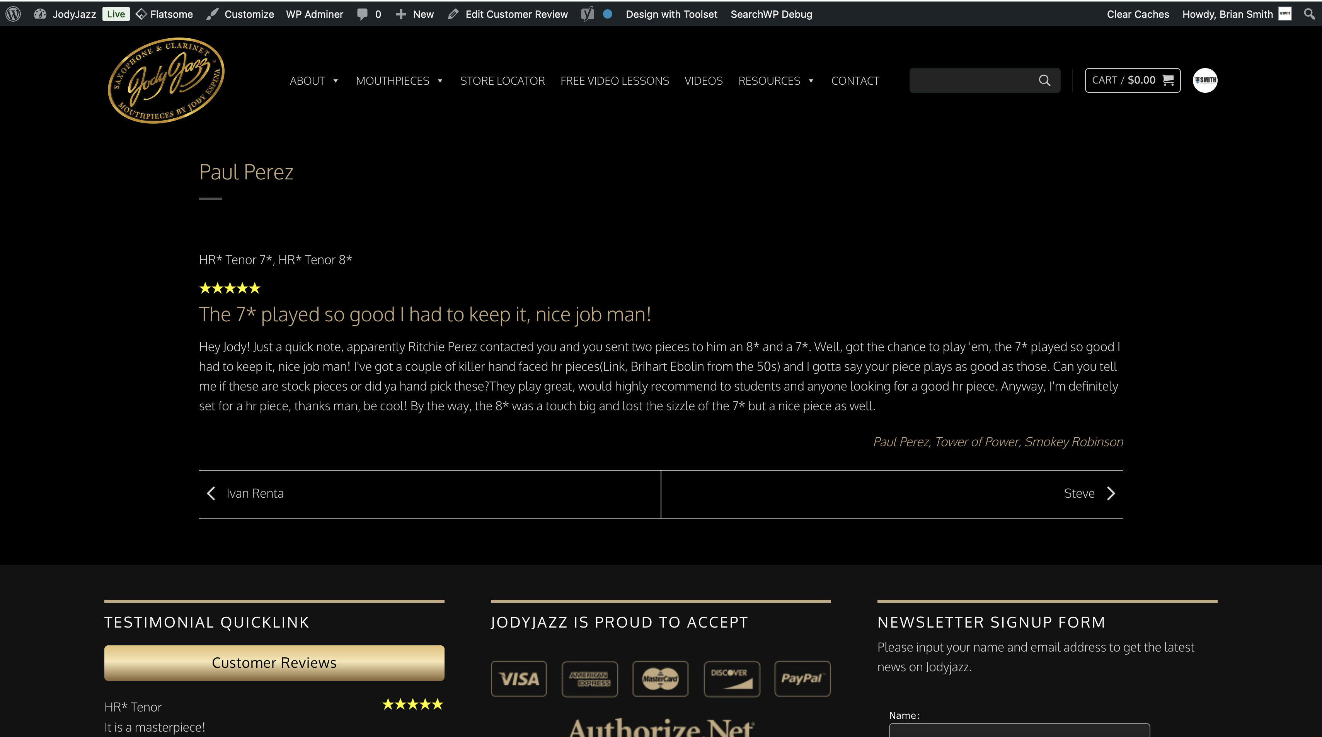This screenshot has width=1322, height=737.
Task: Click the Flatsome diamond icon
Action: [141, 14]
